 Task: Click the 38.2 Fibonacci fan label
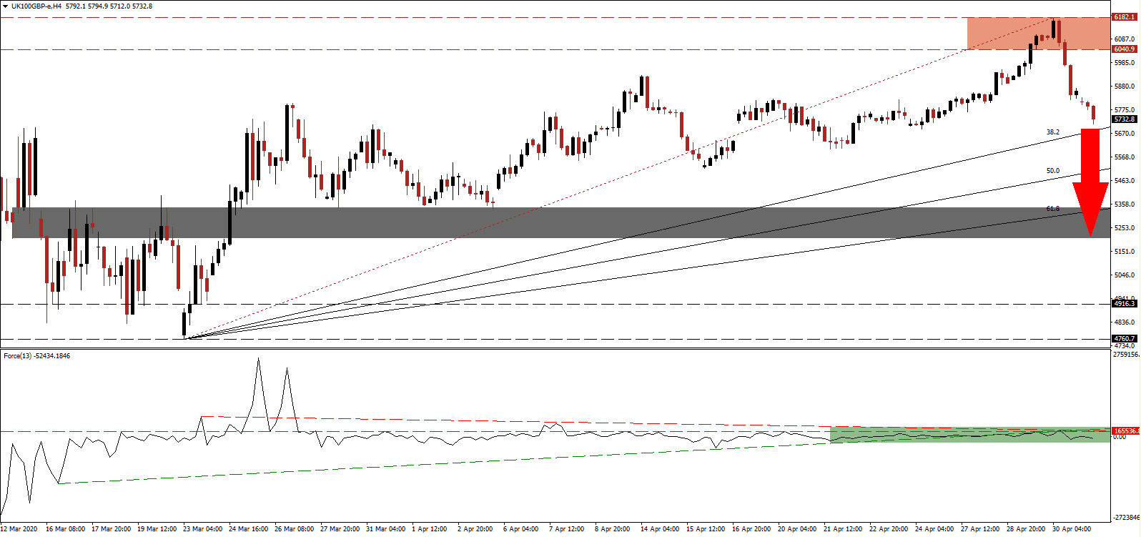(x=1053, y=132)
